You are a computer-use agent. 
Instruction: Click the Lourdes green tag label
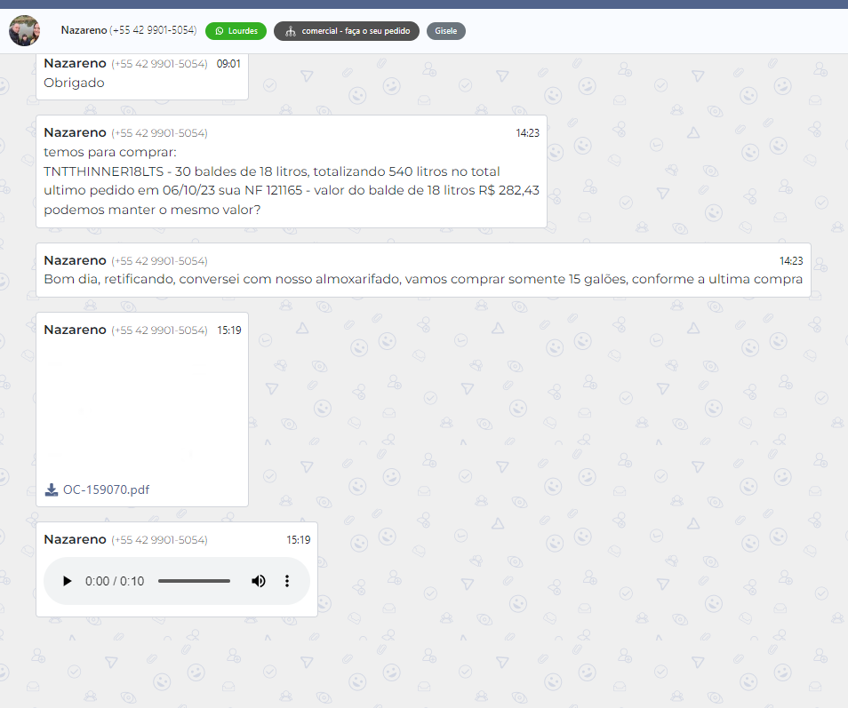(x=242, y=31)
